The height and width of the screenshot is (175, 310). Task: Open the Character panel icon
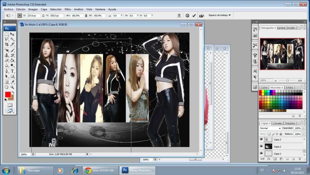click(x=255, y=71)
